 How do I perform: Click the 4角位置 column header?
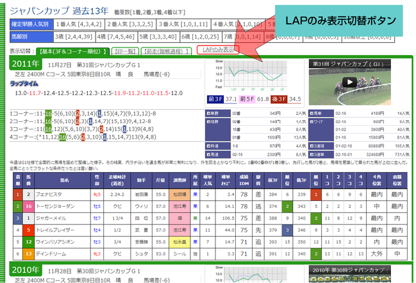coord(376,180)
